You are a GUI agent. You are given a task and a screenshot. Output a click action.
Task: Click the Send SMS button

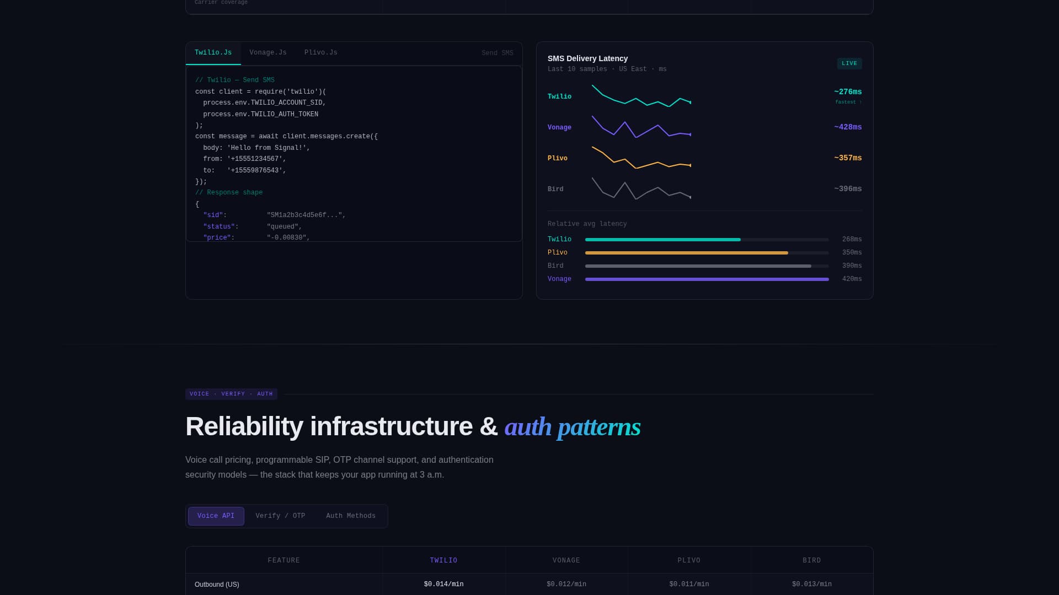[497, 53]
